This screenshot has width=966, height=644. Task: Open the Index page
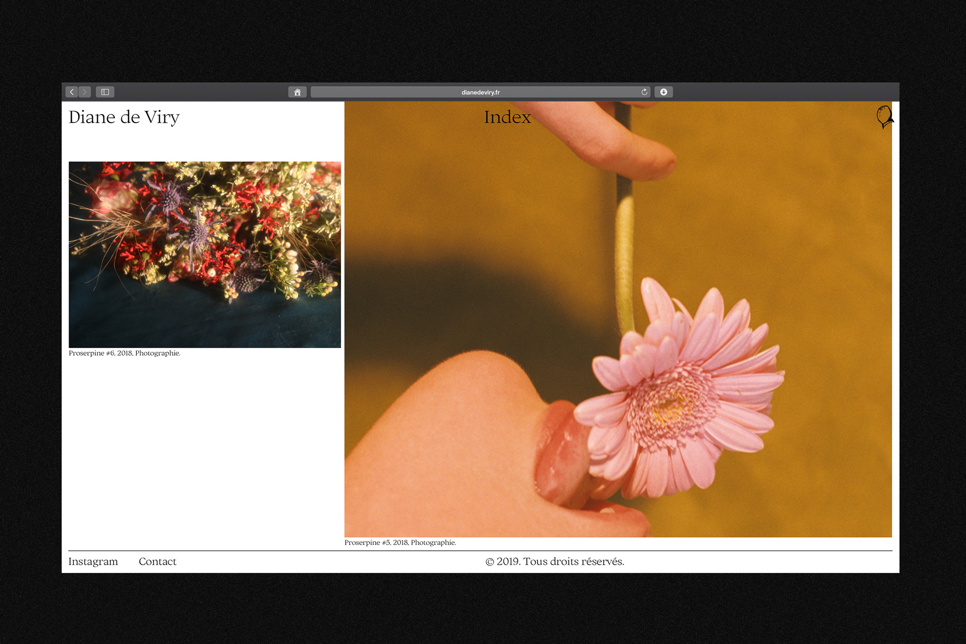[x=507, y=117]
